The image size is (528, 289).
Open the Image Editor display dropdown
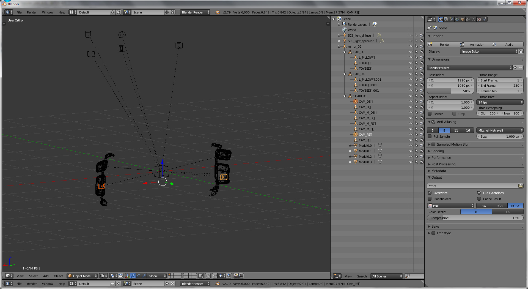[x=489, y=51]
